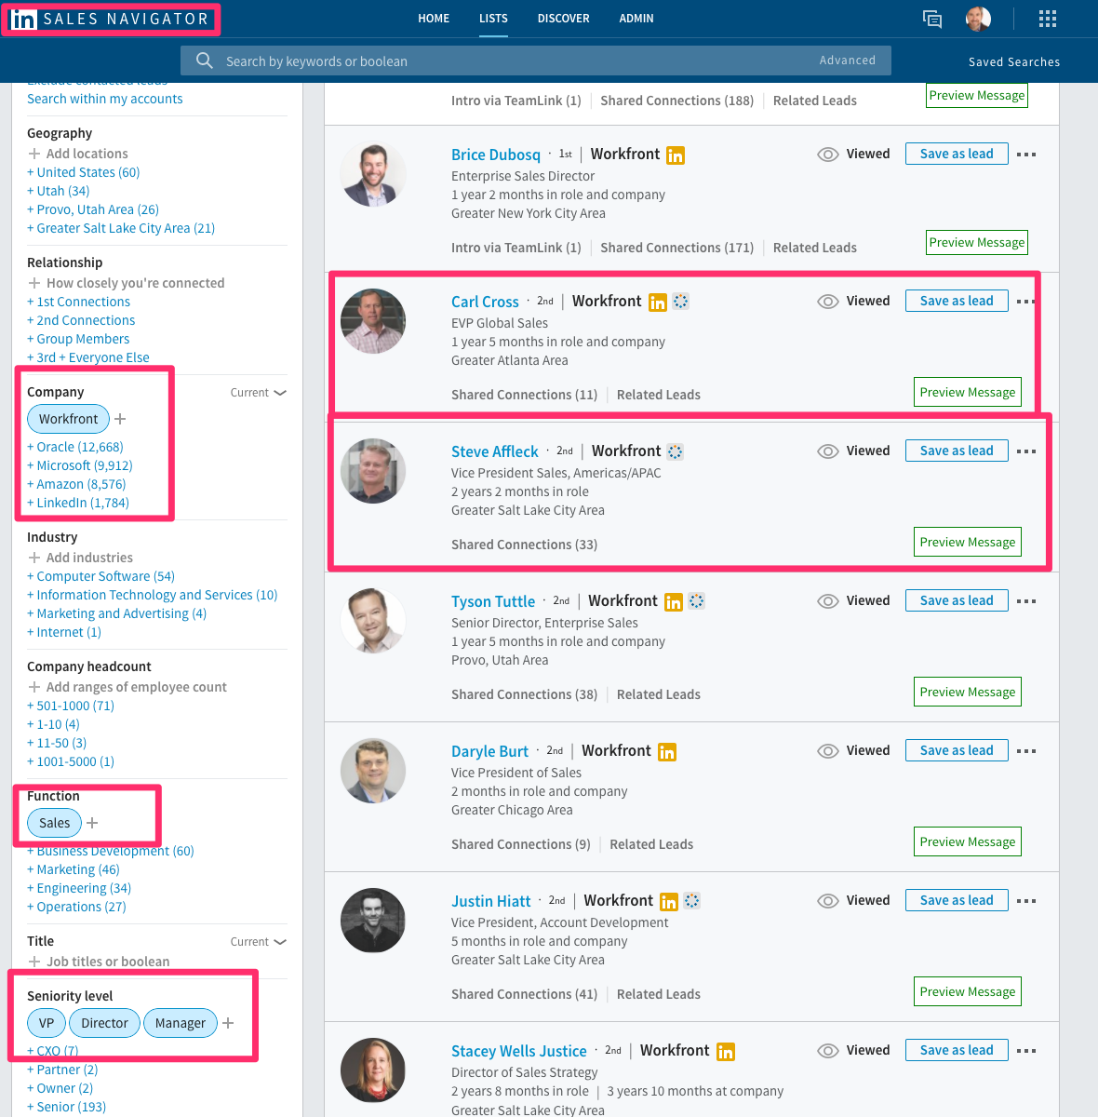The image size is (1098, 1117).
Task: Save Carl Cross as a lead
Action: coord(957,300)
